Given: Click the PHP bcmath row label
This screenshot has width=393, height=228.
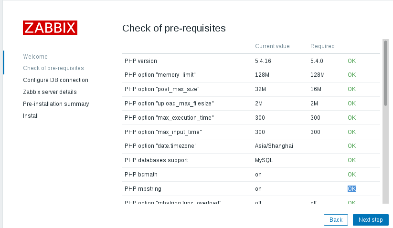Looking at the screenshot, I should 141,175.
